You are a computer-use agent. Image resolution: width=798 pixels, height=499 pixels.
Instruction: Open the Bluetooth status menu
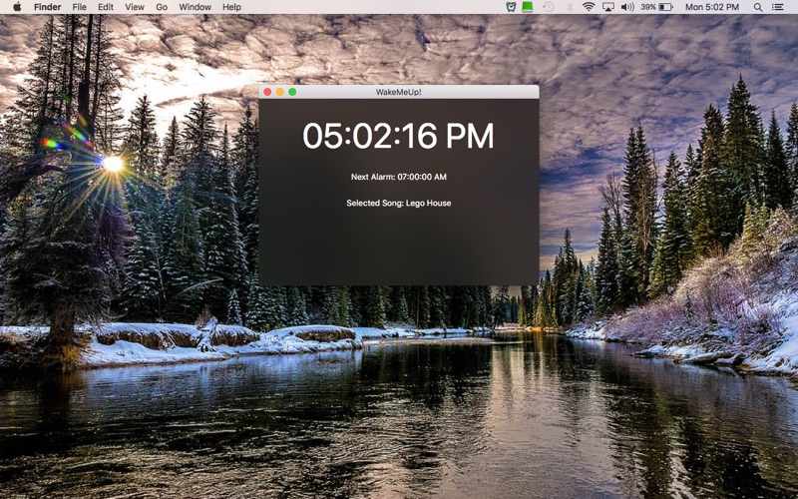pos(570,7)
